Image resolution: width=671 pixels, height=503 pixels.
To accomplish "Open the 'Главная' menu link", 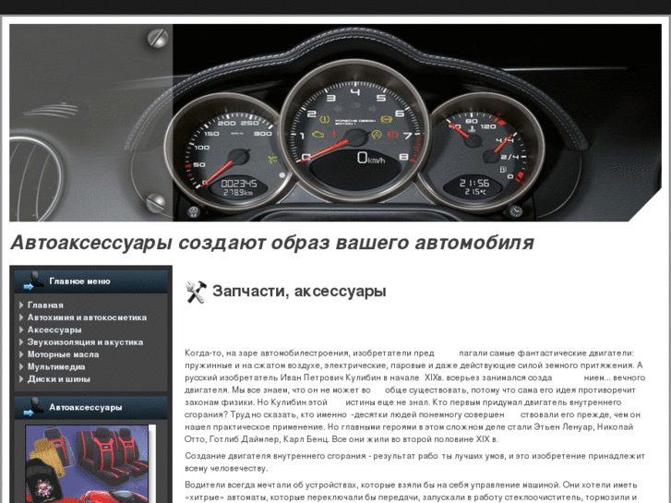I will (x=45, y=305).
